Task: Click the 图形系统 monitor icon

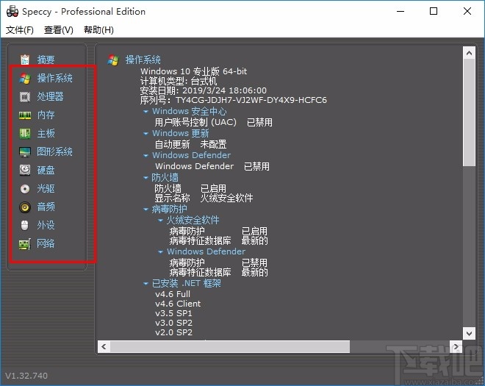Action: [25, 151]
